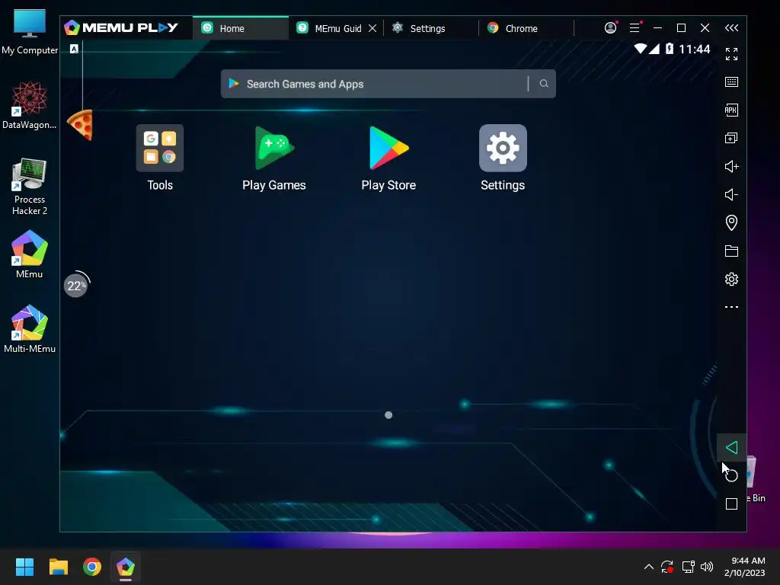Open multi-instance manager sidebar icon

[x=731, y=139]
